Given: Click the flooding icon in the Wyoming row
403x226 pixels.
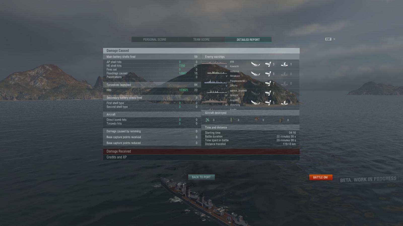Looking at the screenshot, I should click(x=284, y=103).
